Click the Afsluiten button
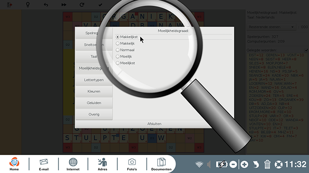 tap(154, 124)
